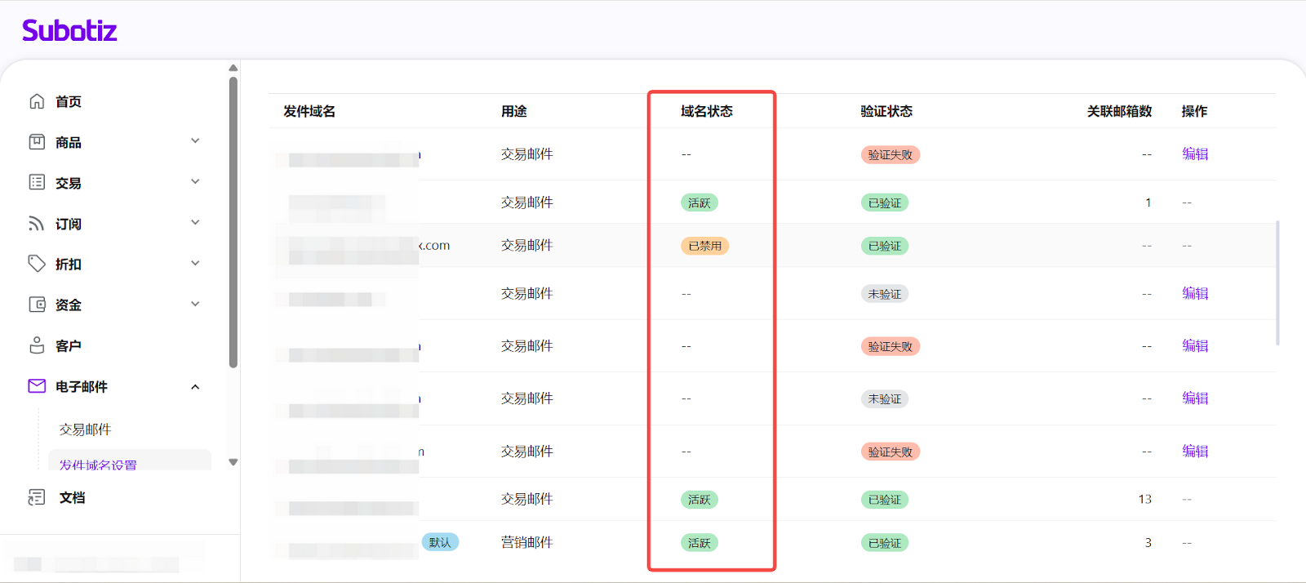Click the Subotiz logo

pos(69,31)
